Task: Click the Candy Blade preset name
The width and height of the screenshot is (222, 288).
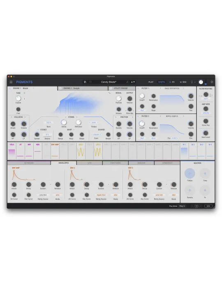Action: tap(109, 82)
